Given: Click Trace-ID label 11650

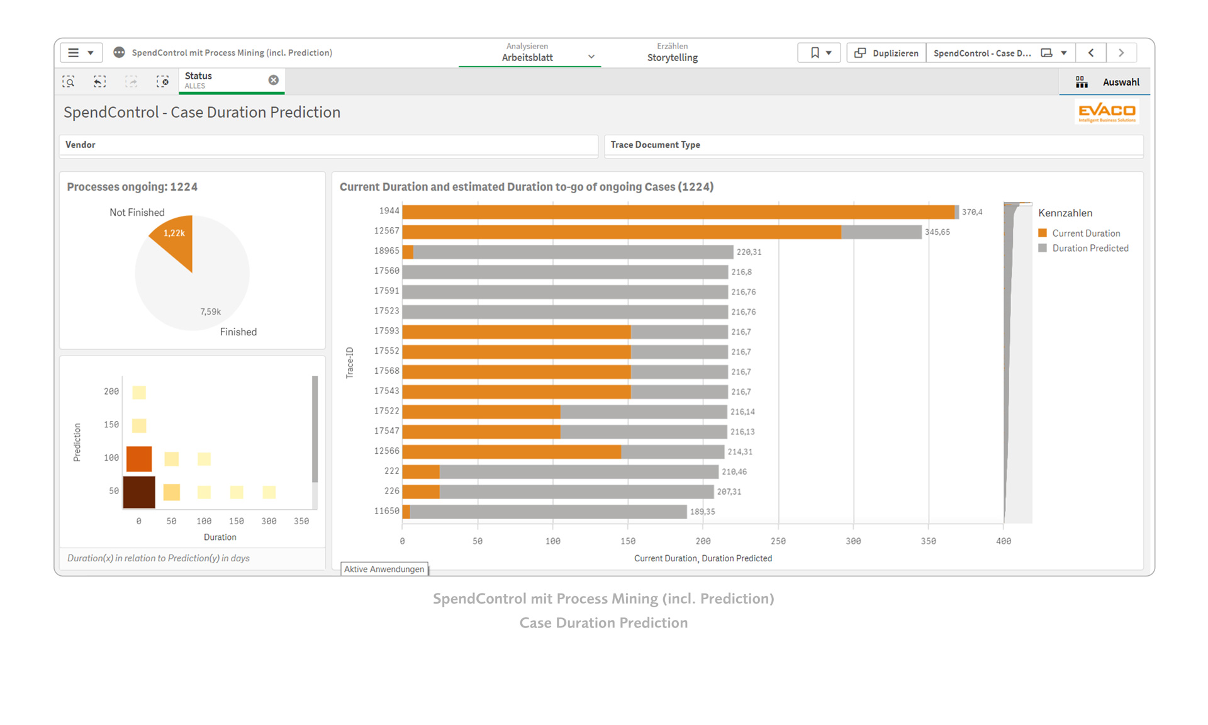Looking at the screenshot, I should pos(386,511).
